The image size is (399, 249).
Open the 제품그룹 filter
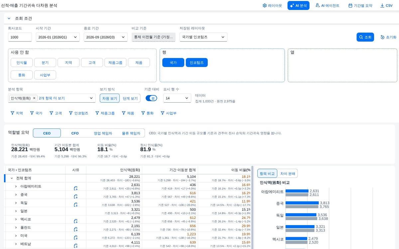point(105,113)
